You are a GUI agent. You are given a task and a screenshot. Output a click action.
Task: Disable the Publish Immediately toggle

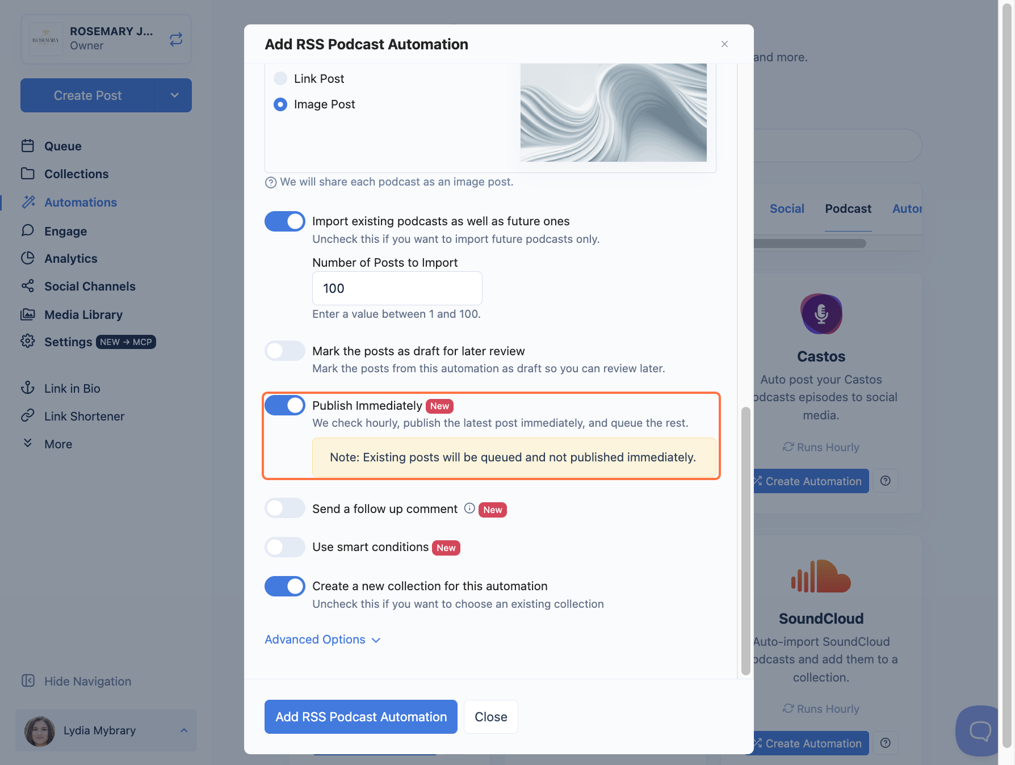pos(285,405)
